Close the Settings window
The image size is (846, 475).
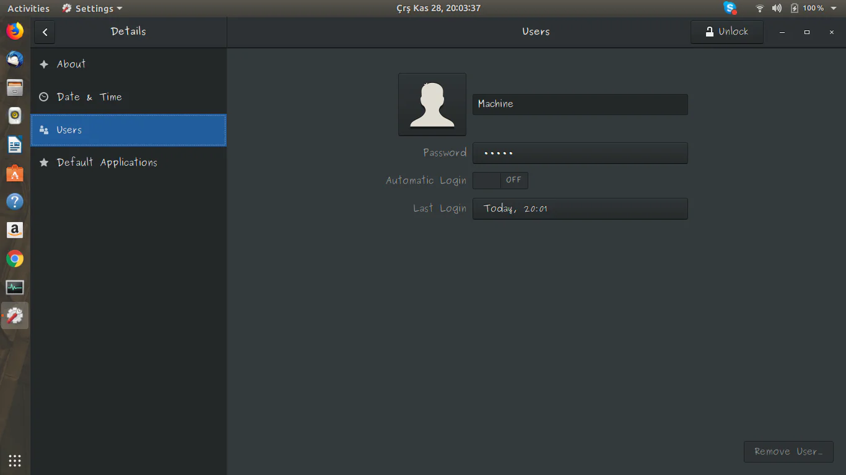click(x=832, y=32)
